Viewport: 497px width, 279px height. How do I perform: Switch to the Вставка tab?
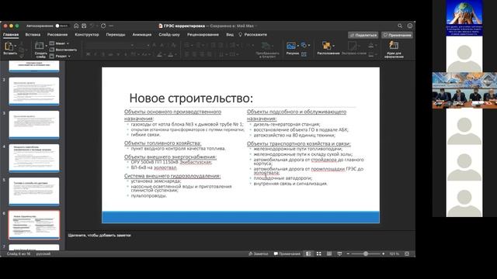click(x=33, y=35)
